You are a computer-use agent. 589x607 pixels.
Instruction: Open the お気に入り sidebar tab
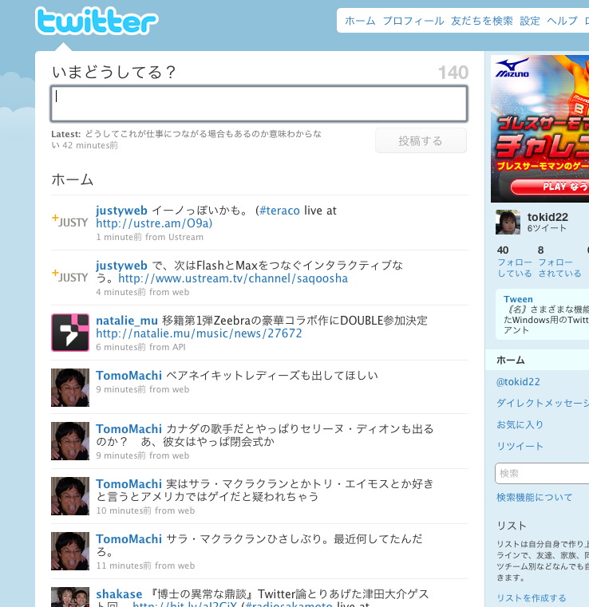pyautogui.click(x=520, y=424)
